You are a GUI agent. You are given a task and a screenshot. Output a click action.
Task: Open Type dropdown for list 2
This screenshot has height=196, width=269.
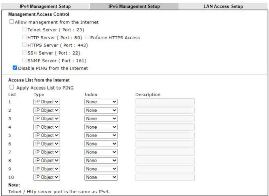click(47, 110)
